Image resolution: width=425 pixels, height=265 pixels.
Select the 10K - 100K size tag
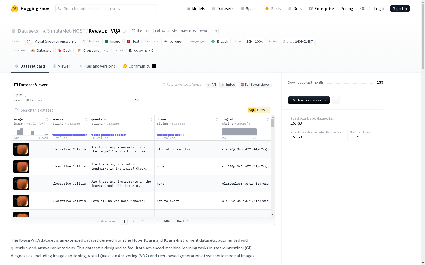pyautogui.click(x=254, y=41)
